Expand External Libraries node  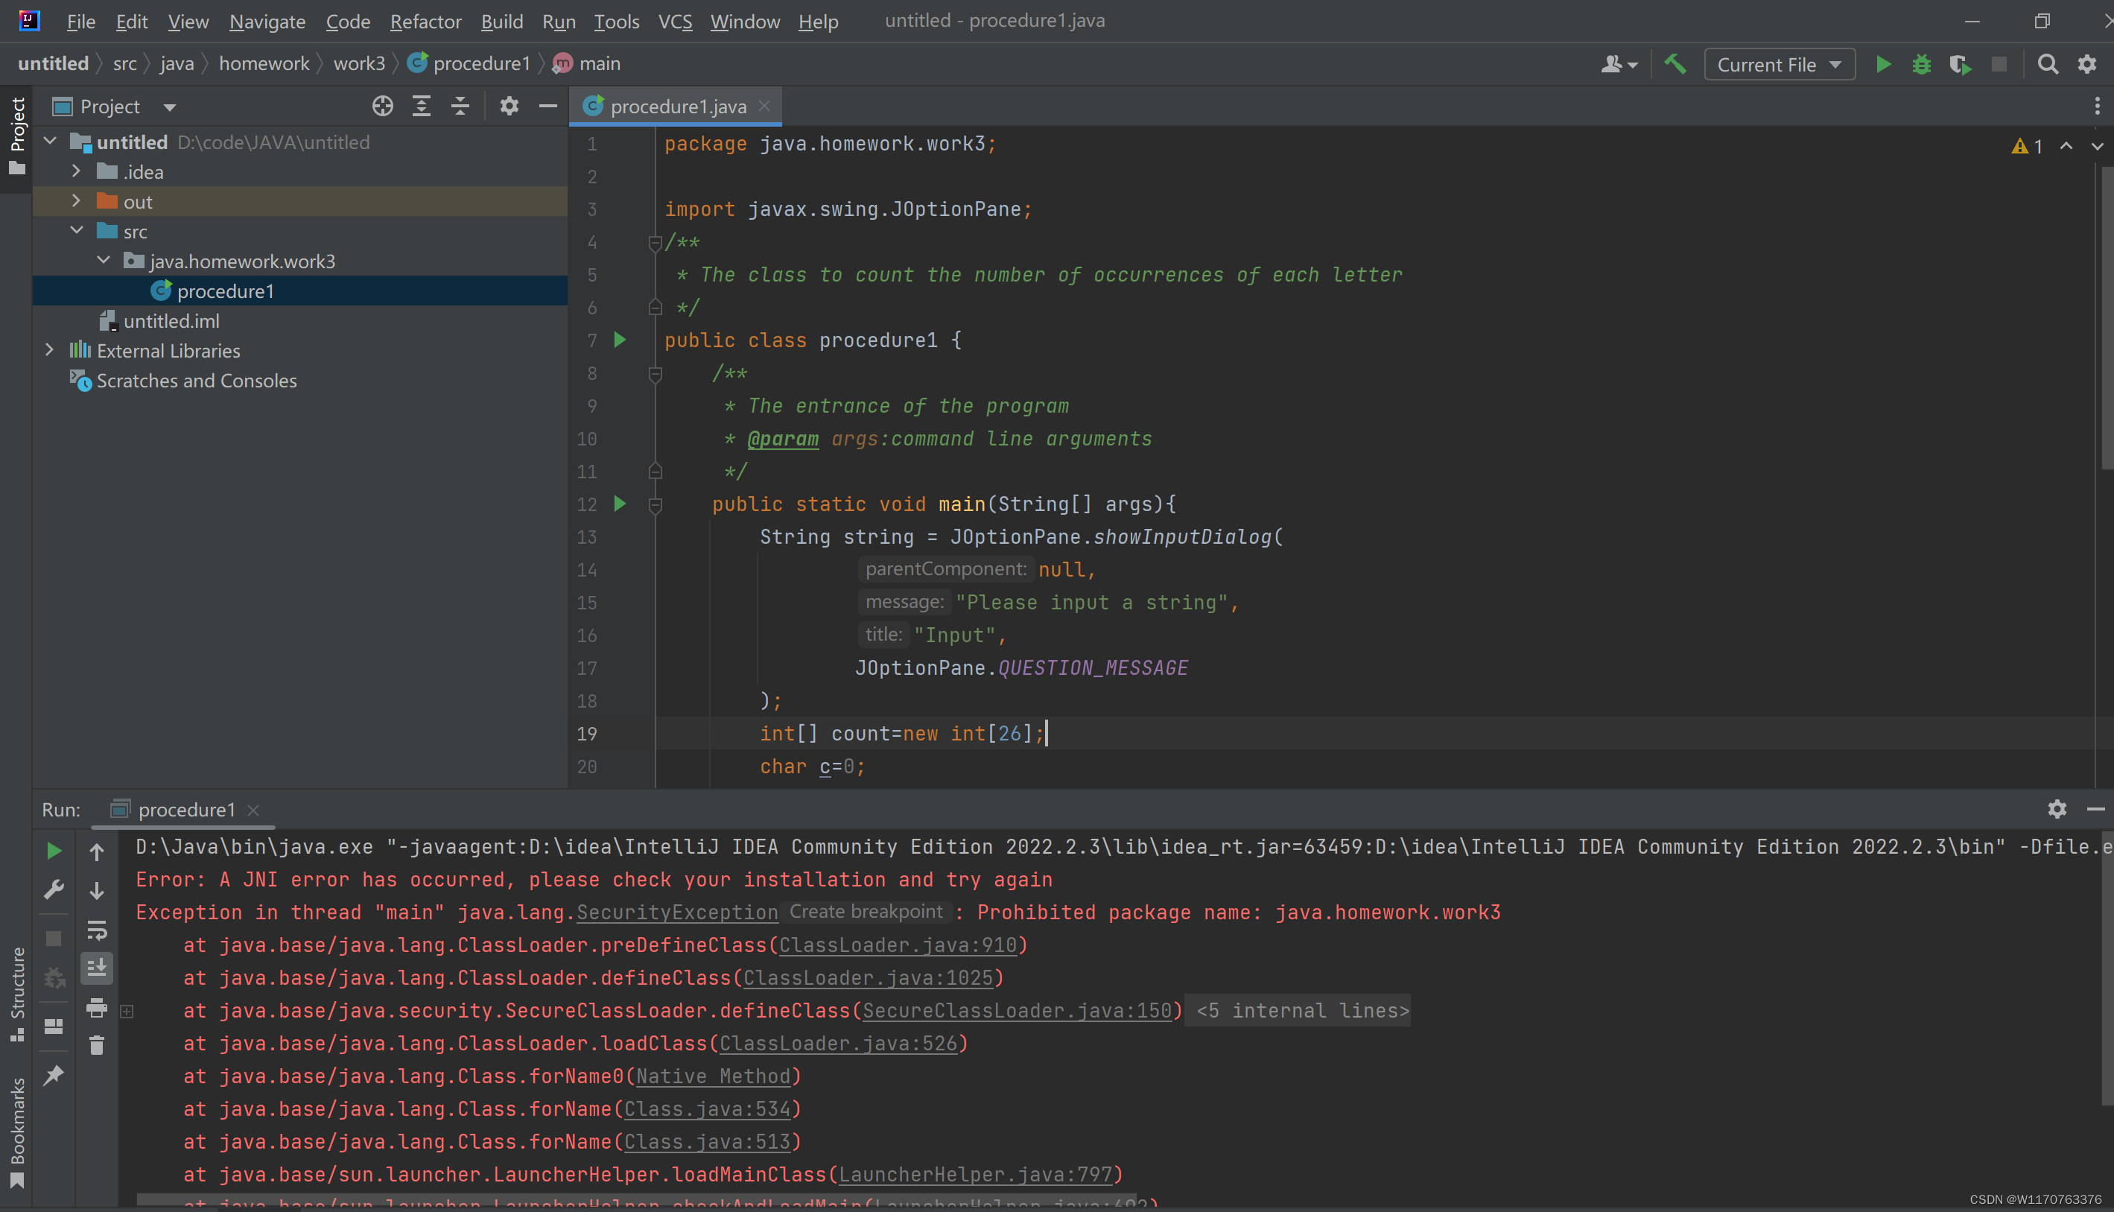tap(49, 350)
